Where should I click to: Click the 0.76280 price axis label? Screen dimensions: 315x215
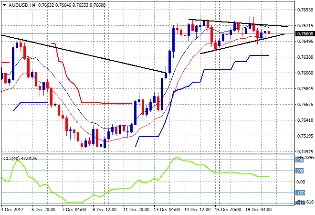(305, 57)
